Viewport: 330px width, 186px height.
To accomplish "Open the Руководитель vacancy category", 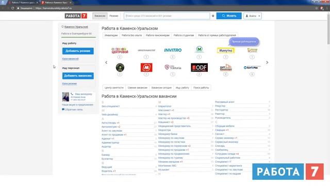I will tap(223, 118).
